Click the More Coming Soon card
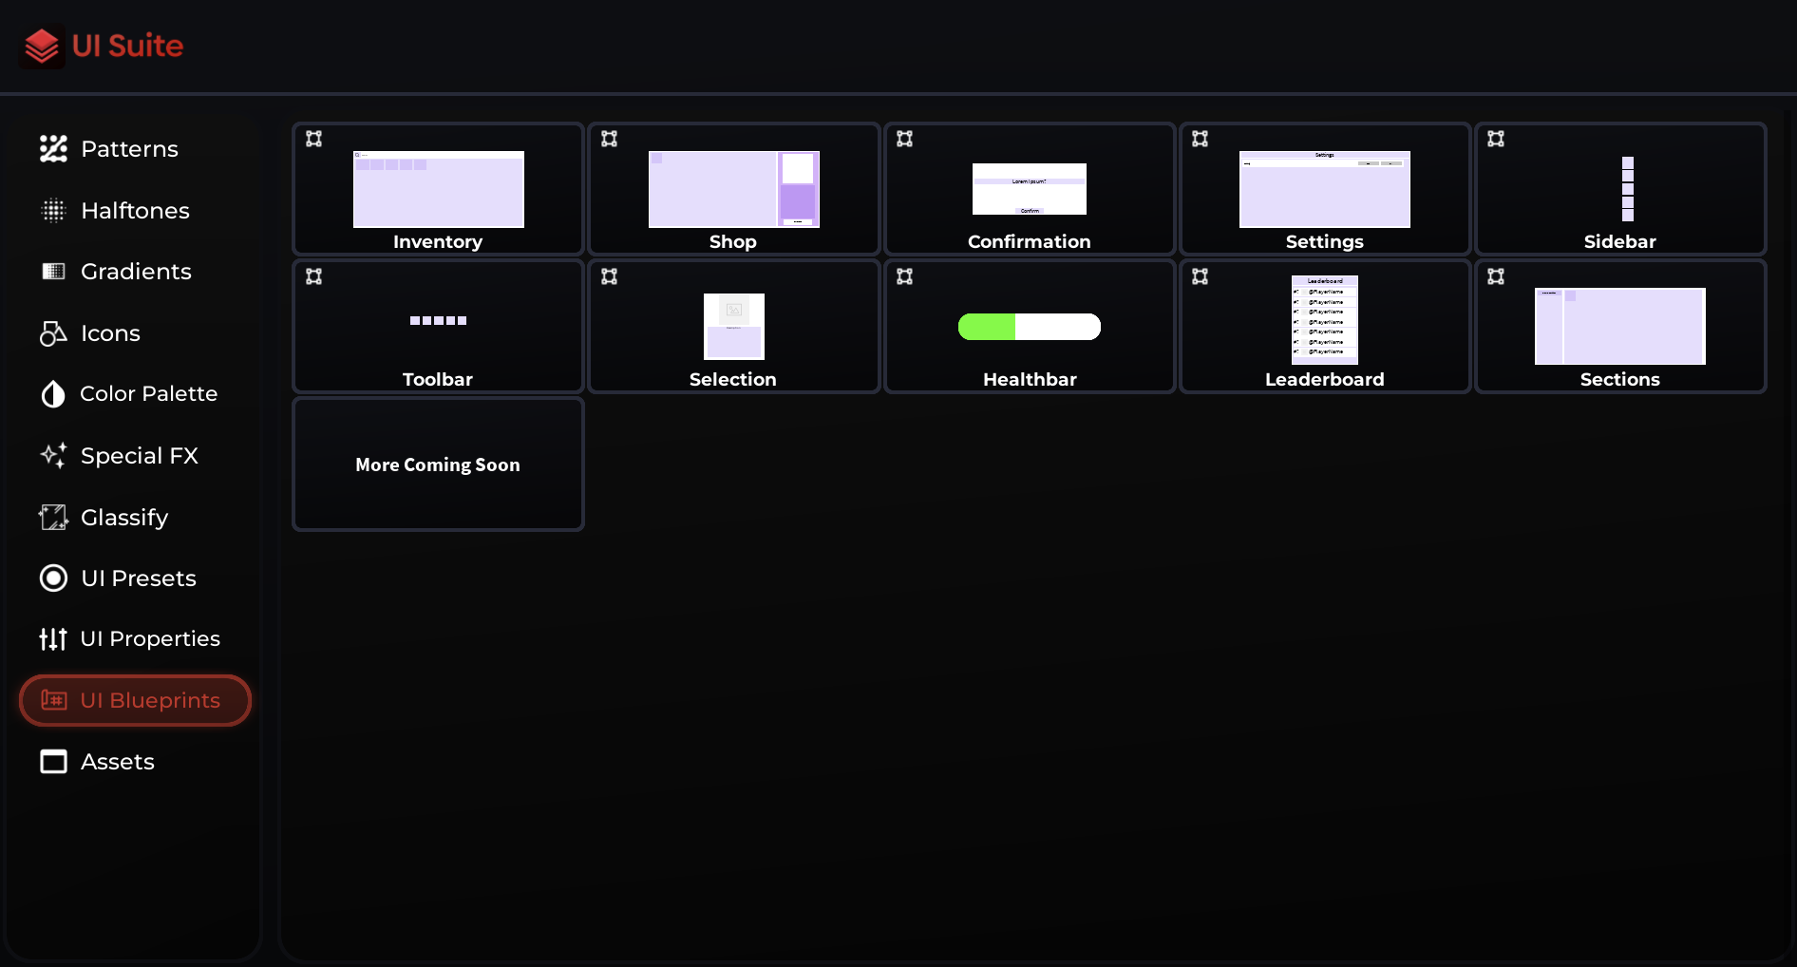1797x967 pixels. tap(437, 465)
